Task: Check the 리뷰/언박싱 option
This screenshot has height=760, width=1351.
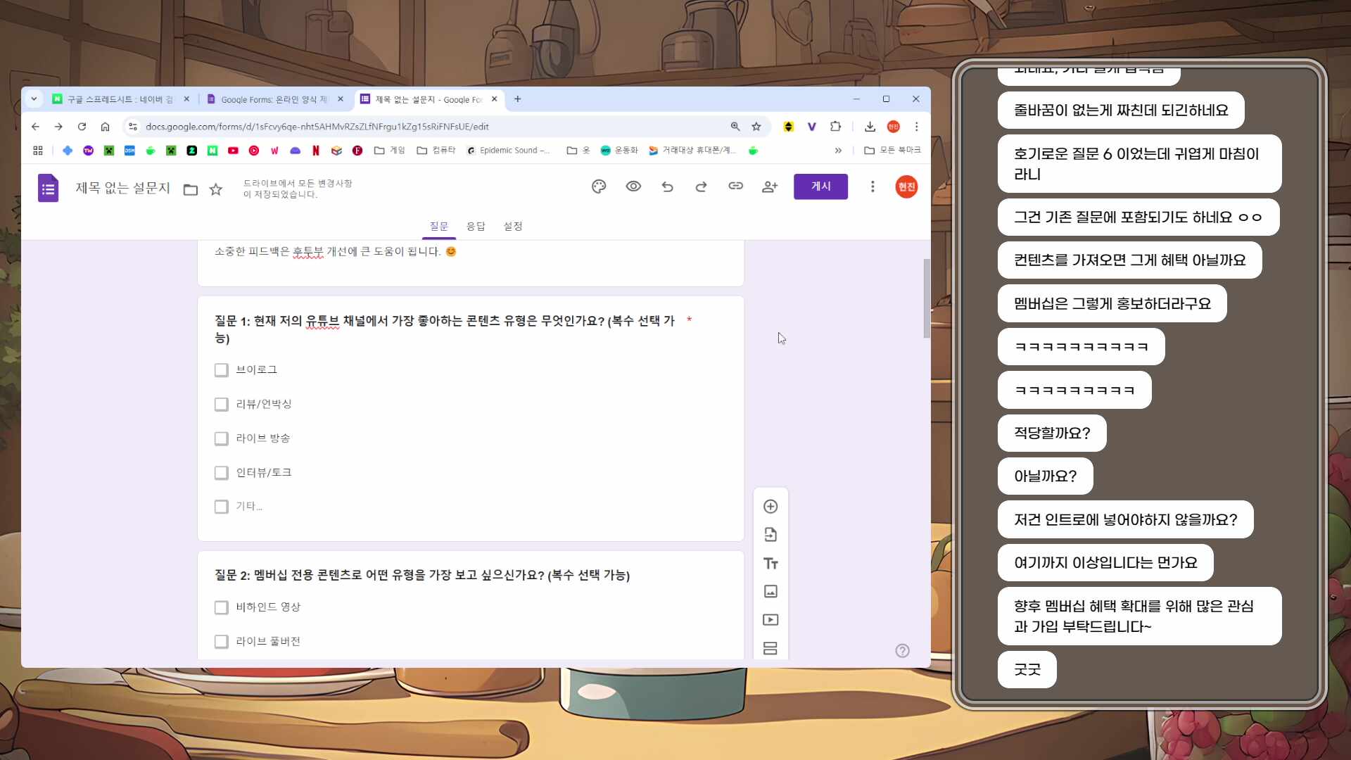Action: click(222, 405)
